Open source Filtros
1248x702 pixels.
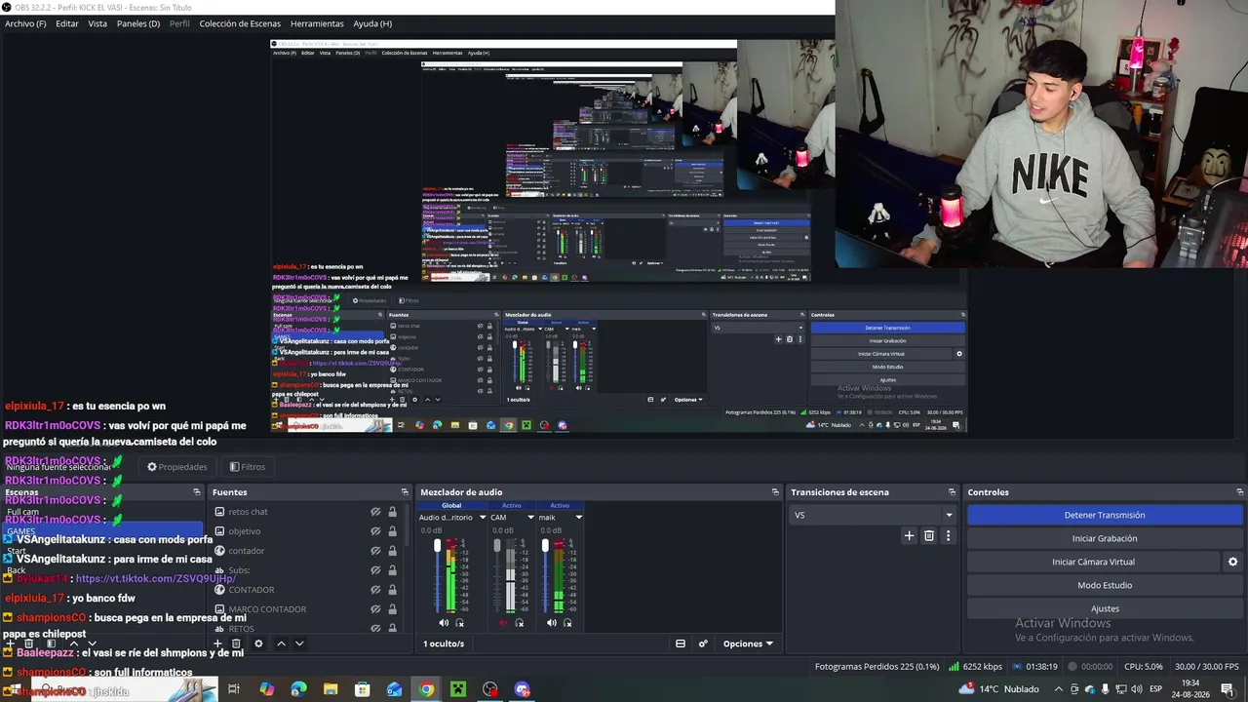pos(247,467)
